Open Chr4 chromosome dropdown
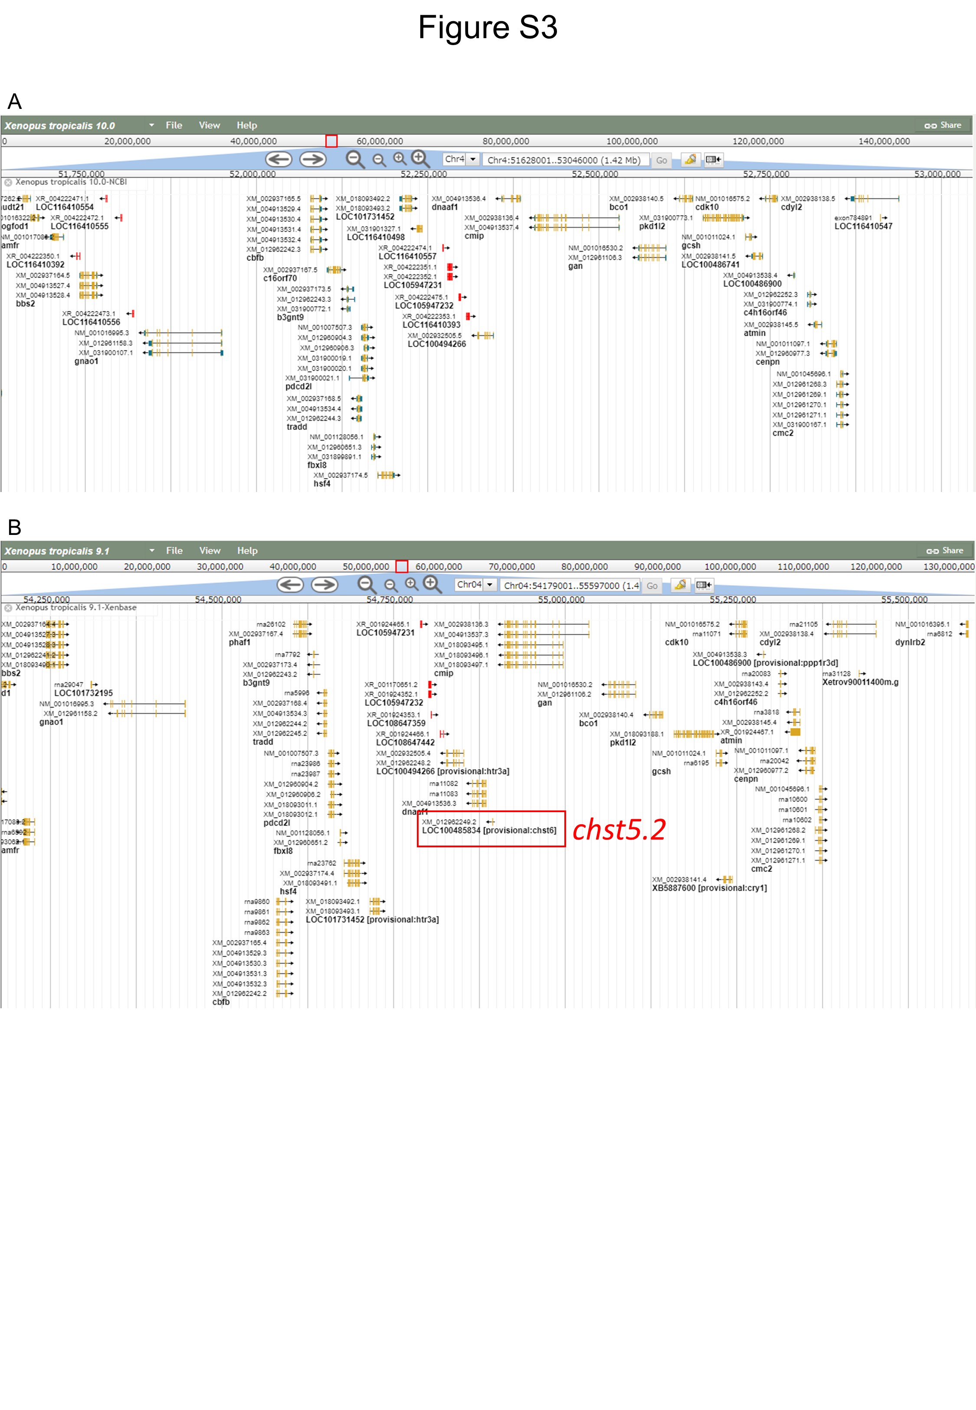 (473, 160)
